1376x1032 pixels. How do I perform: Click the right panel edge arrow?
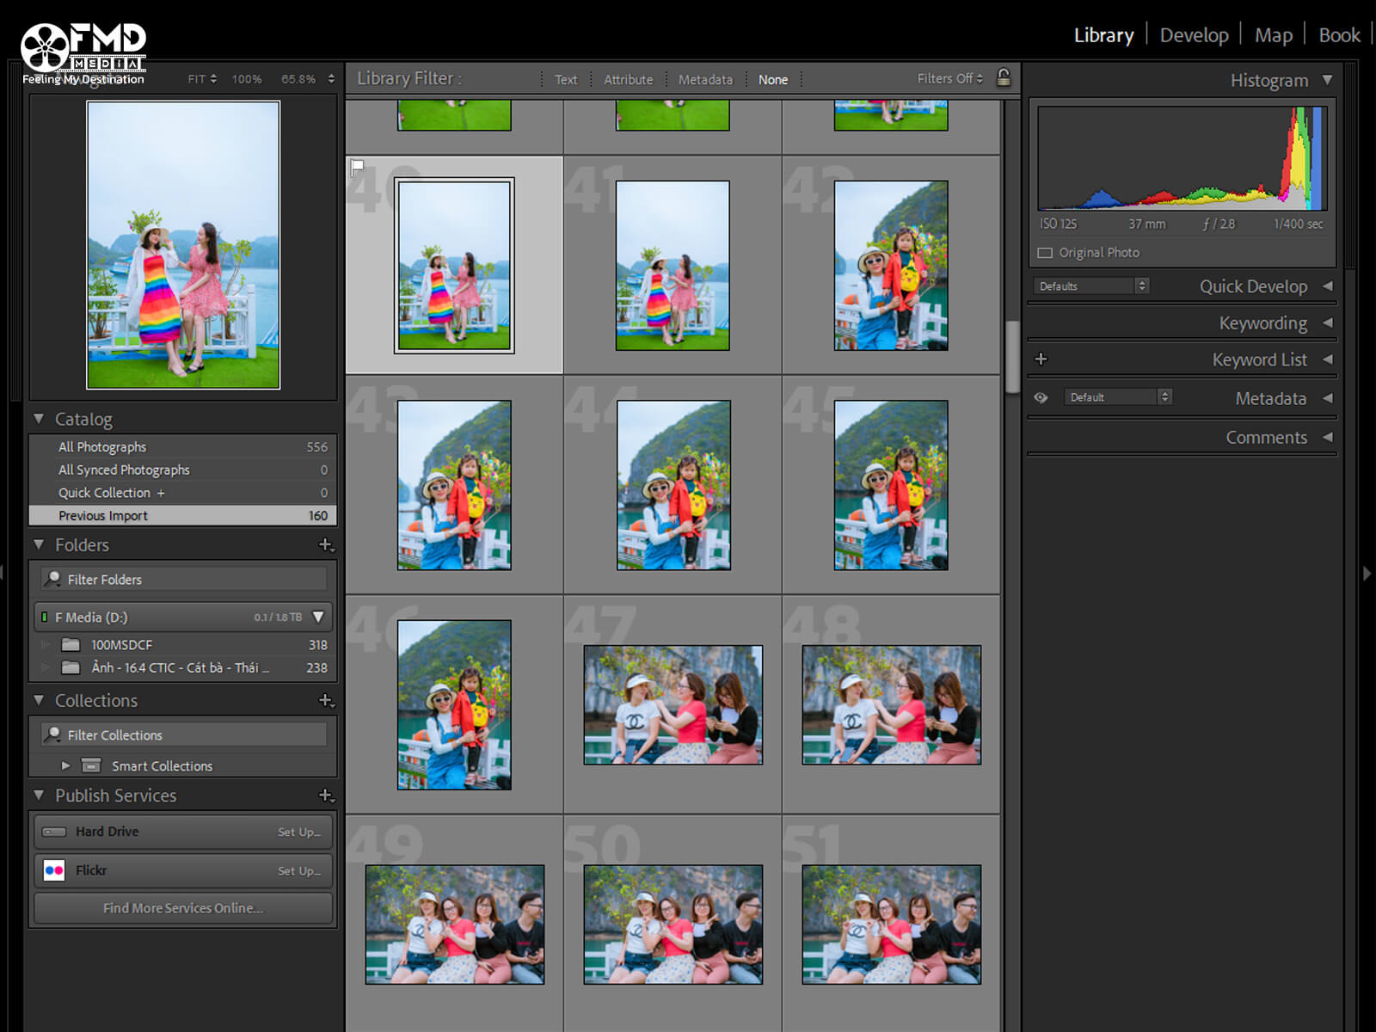(1367, 573)
